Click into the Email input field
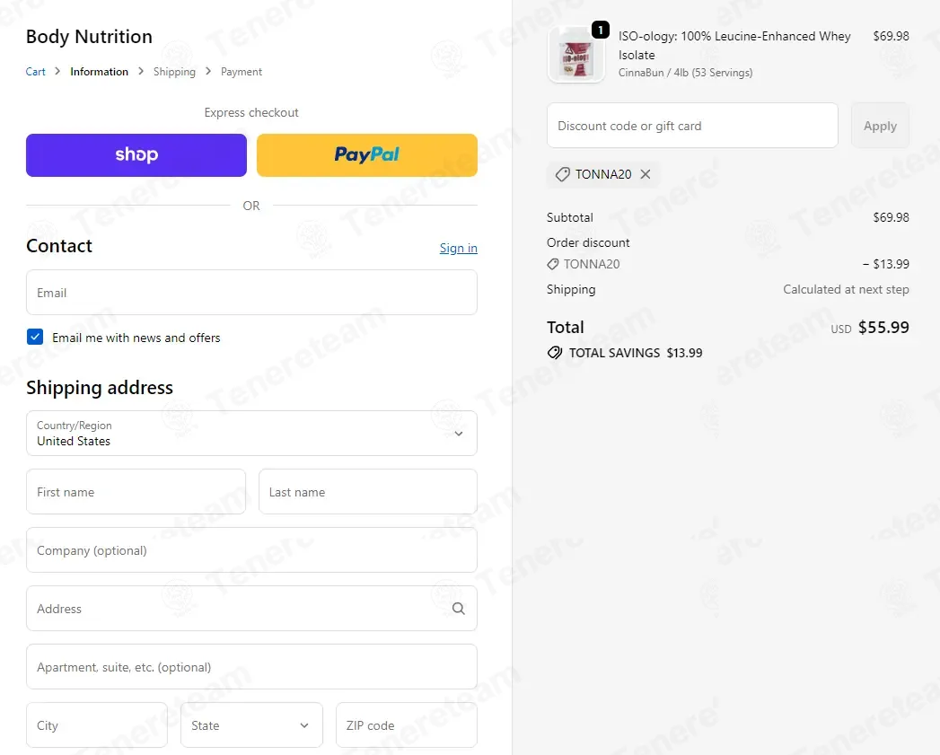This screenshot has height=755, width=940. click(x=251, y=292)
